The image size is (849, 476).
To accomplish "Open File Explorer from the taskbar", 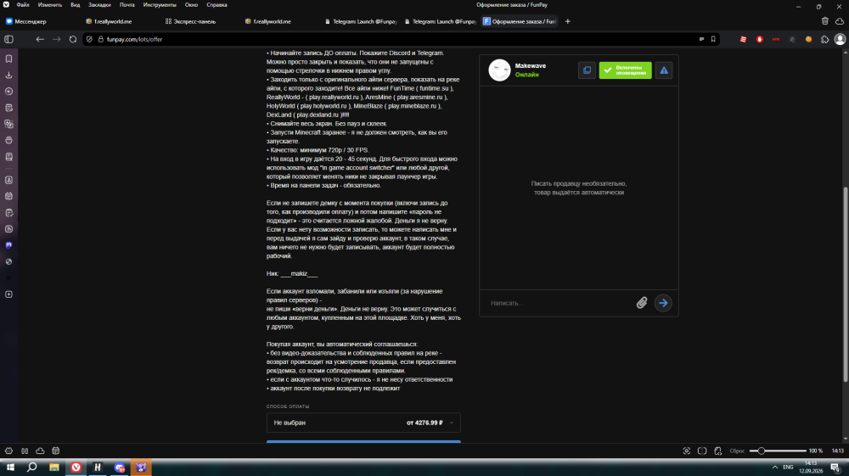I will point(54,468).
